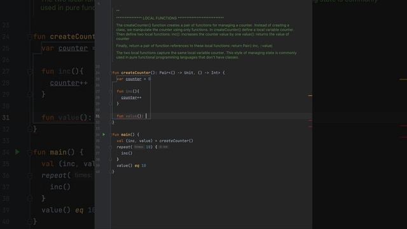Click the green run gutter icon beside fun main()
407x229 pixels.
point(104,134)
